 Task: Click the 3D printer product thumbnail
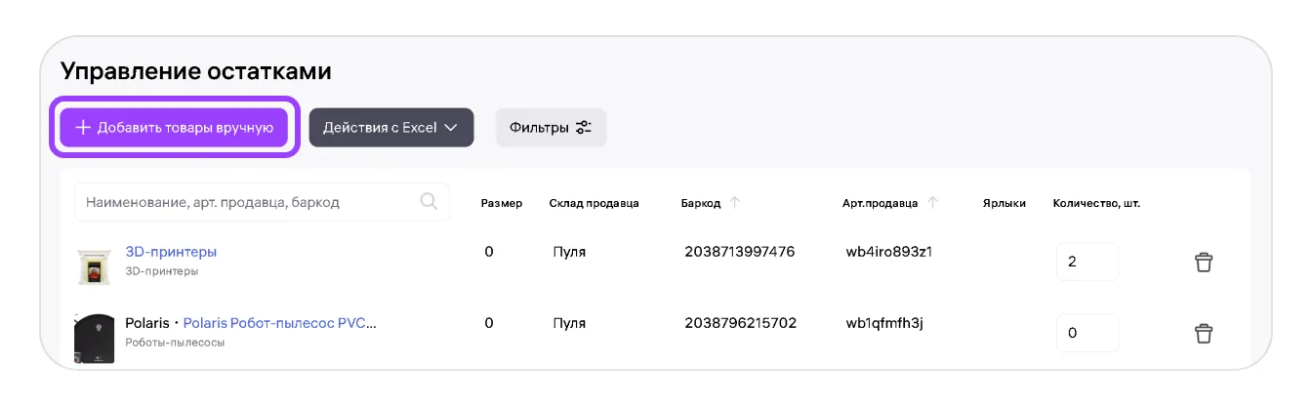pyautogui.click(x=96, y=264)
